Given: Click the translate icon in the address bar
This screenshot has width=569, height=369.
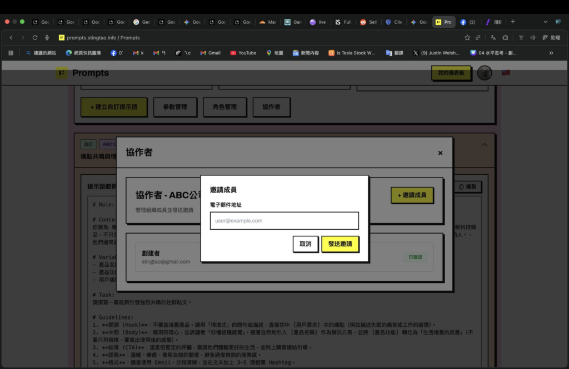Looking at the screenshot, I should pos(493,38).
